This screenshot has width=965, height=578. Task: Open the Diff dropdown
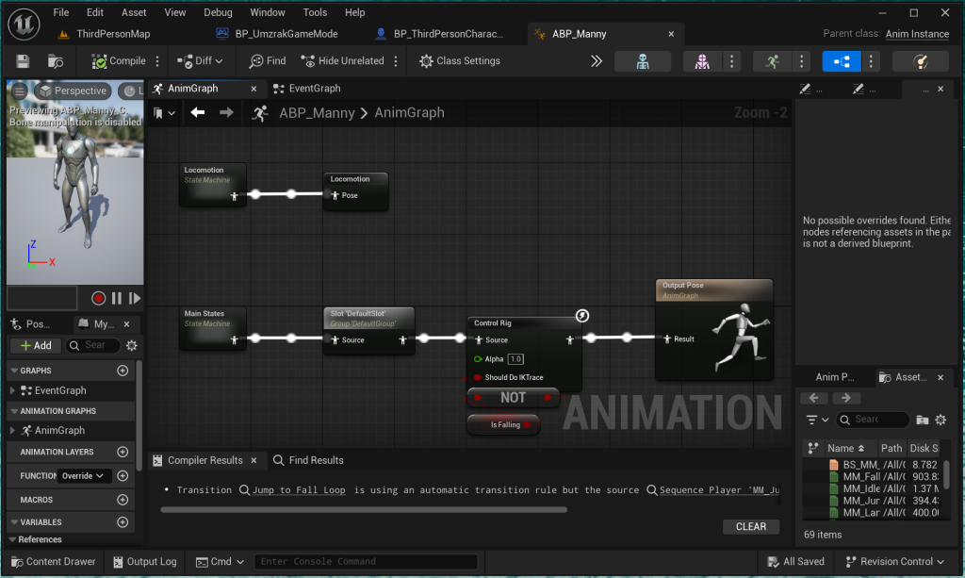[200, 61]
